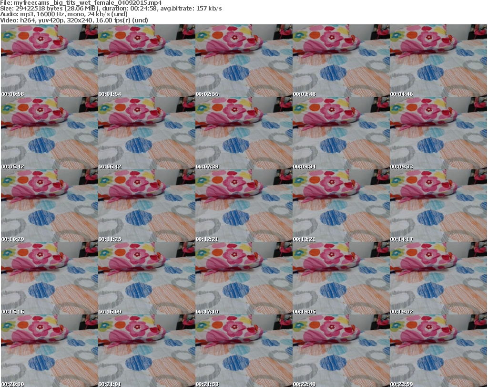Select the thumbnail at 00:03:48
The image size is (488, 387).
(x=341, y=61)
